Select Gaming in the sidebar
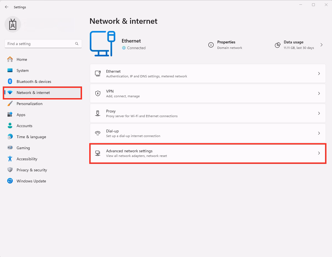The image size is (332, 257). 43,148
